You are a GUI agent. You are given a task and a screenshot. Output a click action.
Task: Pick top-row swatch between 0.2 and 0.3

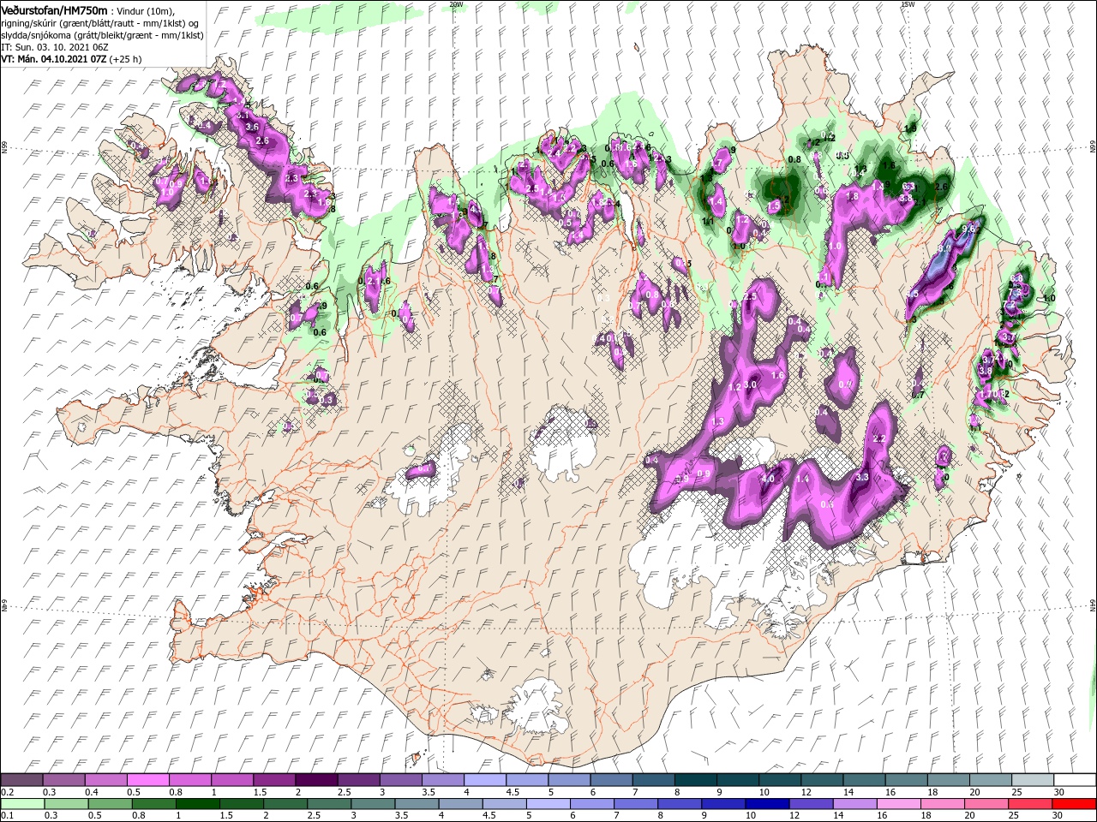coord(21,780)
